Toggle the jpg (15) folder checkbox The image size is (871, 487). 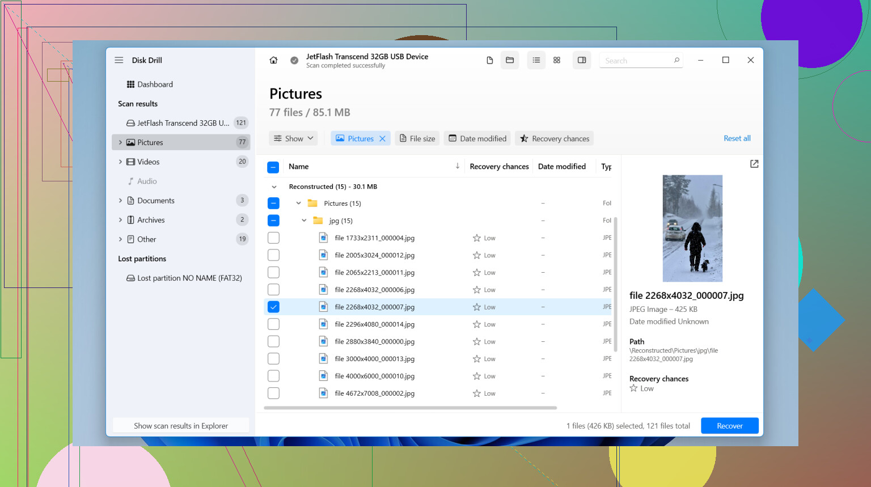273,221
